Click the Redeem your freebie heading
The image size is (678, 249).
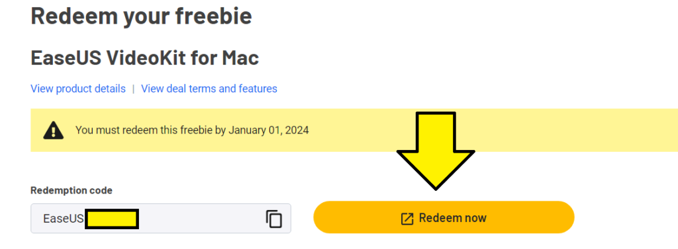click(142, 16)
